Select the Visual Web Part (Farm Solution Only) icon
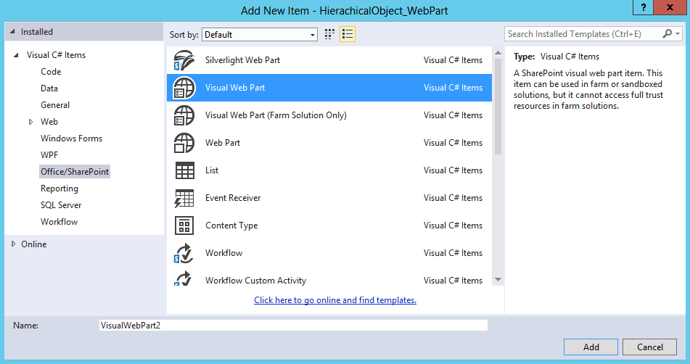 coord(184,115)
